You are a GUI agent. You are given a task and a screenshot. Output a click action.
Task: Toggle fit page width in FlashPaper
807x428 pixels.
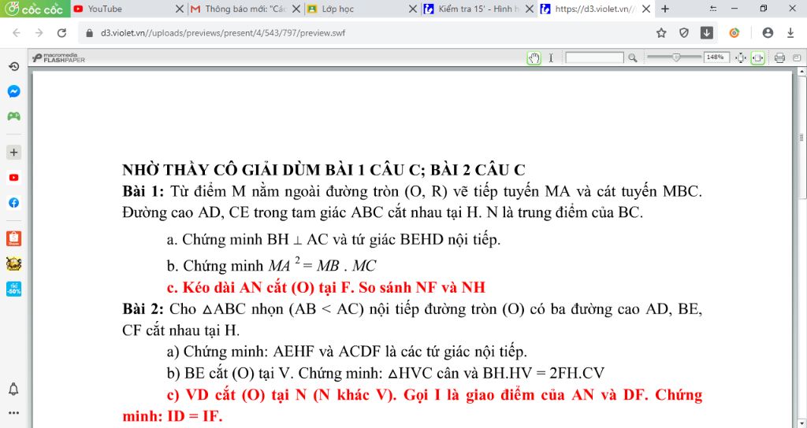757,58
